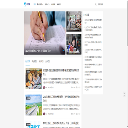This screenshot has height=128, width=128.
Task: Open the title of parent-and-child article
Action: point(61,72)
